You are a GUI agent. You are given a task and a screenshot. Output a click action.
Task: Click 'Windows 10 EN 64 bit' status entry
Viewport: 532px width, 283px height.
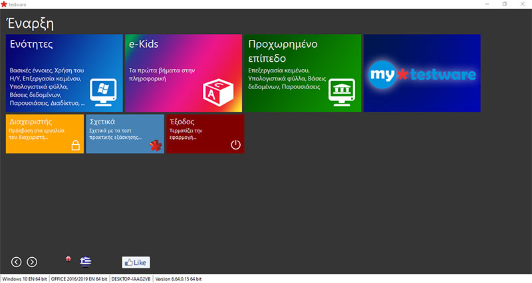coord(25,279)
